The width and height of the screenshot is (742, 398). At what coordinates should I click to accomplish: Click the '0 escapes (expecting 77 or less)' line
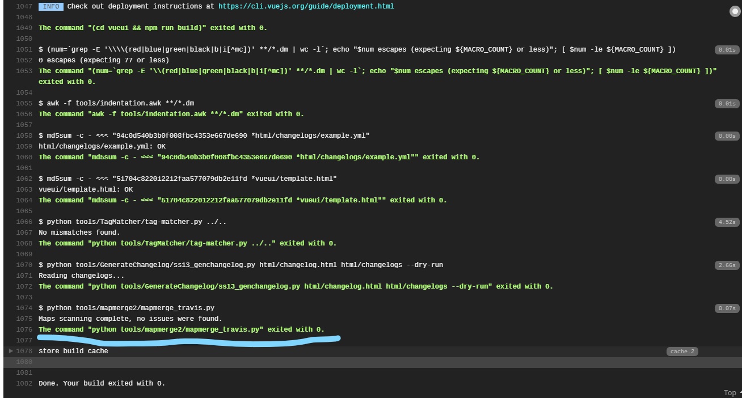[104, 60]
